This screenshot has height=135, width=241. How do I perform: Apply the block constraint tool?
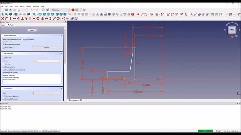38,18
